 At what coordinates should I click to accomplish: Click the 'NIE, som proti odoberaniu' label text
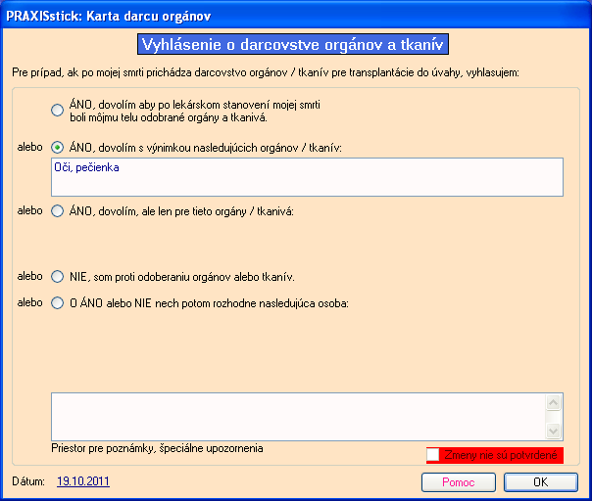click(181, 277)
